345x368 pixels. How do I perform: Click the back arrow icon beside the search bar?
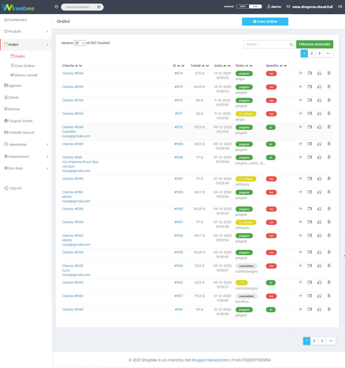[56, 7]
